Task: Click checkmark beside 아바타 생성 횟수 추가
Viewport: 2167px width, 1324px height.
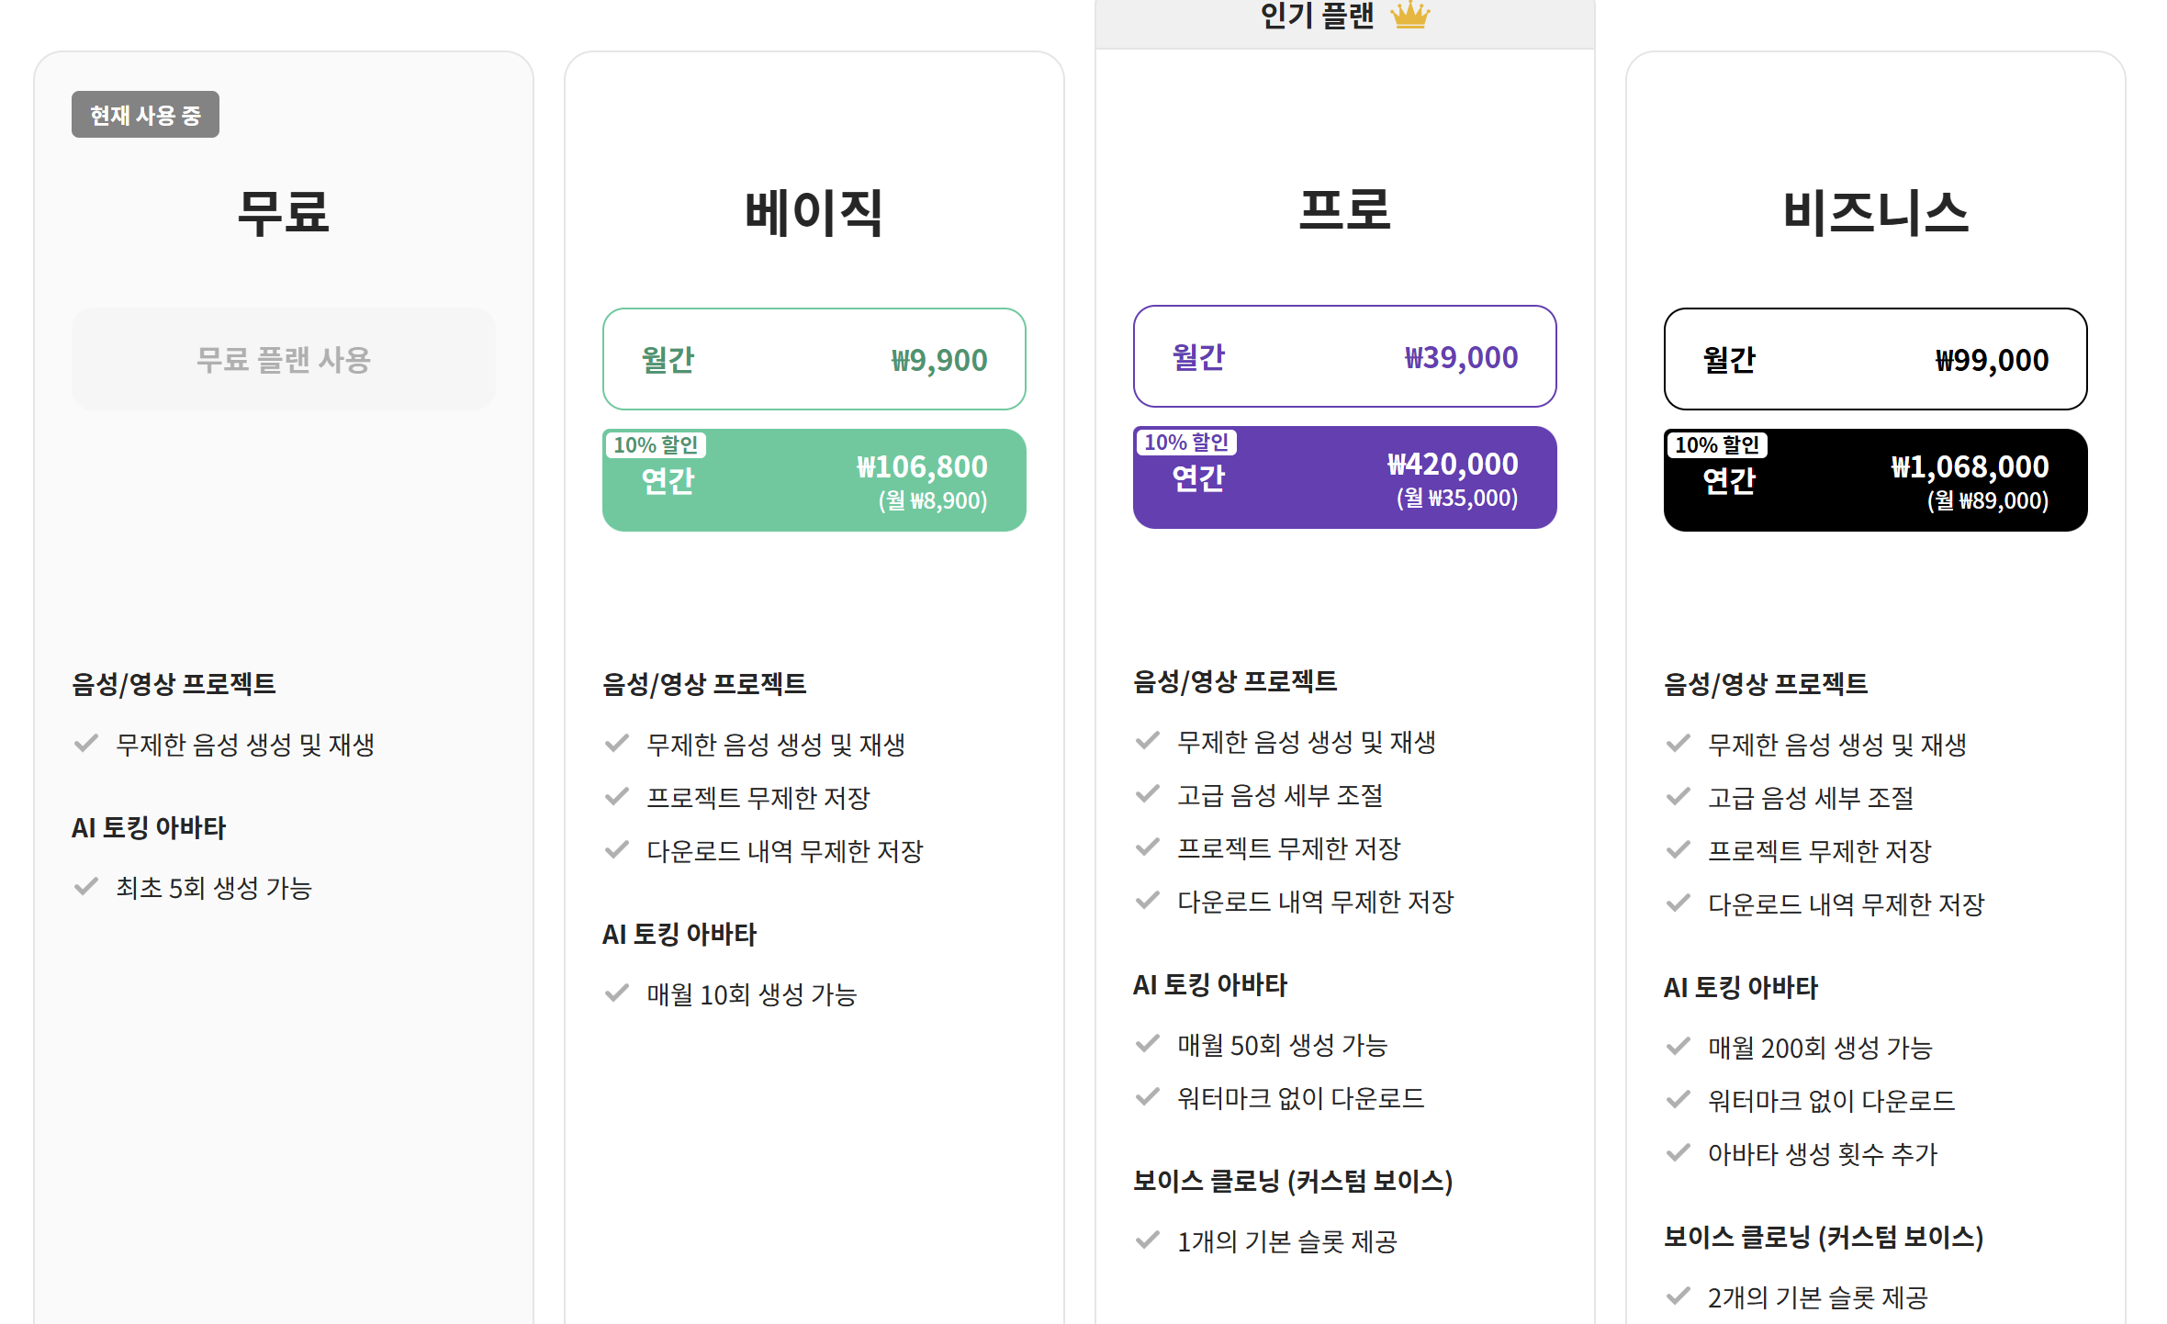Action: coord(1679,1152)
